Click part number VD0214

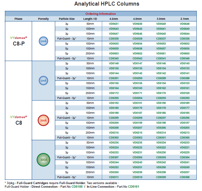click(161, 133)
